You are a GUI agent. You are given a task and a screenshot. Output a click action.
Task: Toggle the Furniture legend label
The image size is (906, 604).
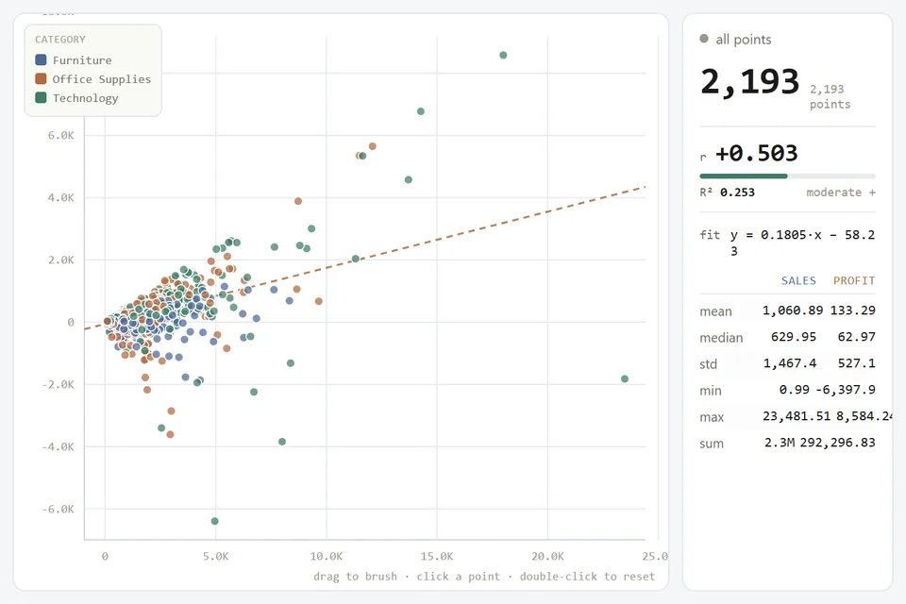82,60
